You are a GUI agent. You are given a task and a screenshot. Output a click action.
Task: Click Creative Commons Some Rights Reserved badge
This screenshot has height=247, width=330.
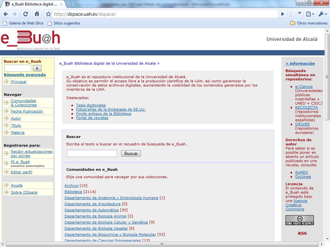[300, 220]
